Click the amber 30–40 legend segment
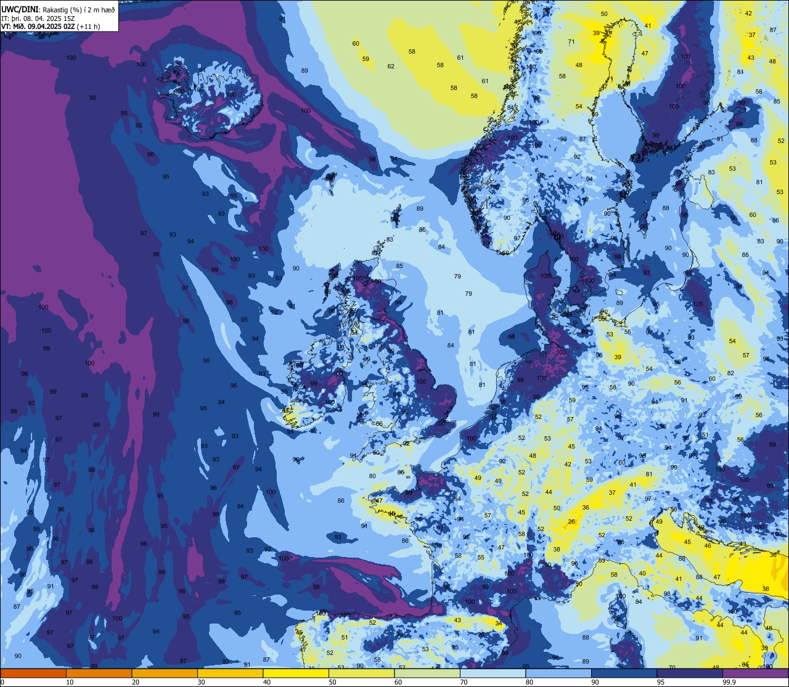789x687 pixels. pos(230,673)
